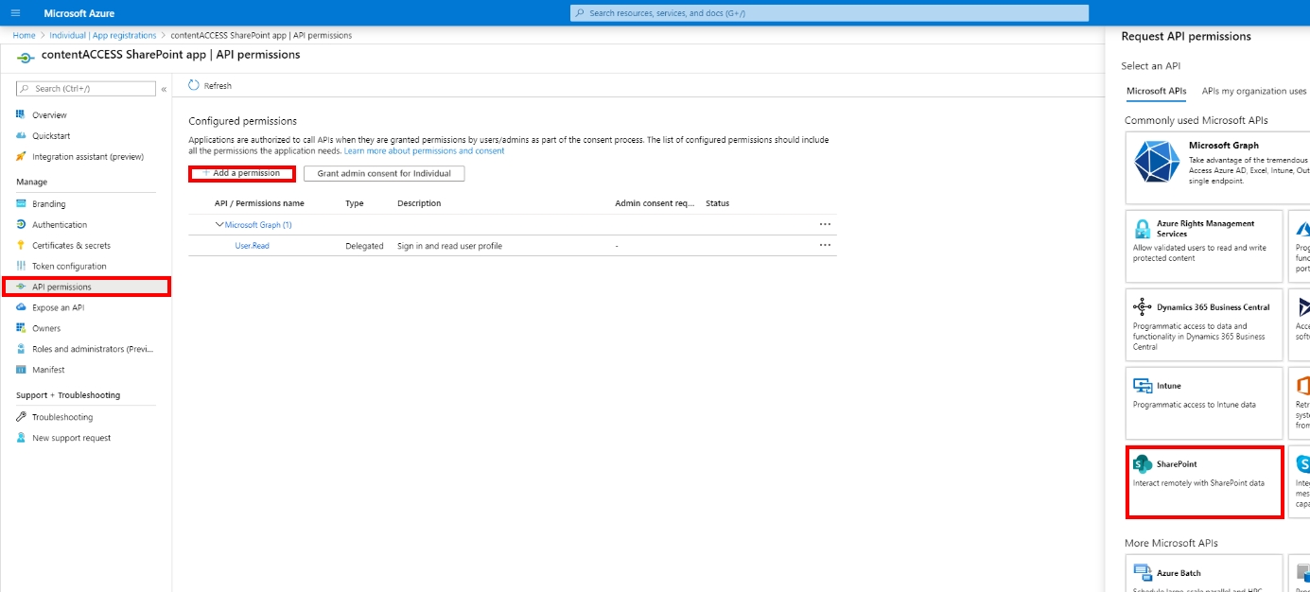Viewport: 1310px width, 592px height.
Task: Click the Manifest icon
Action: [x=21, y=370]
